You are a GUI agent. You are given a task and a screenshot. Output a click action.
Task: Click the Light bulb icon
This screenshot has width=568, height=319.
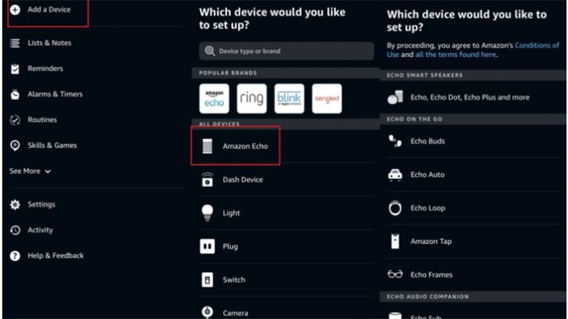click(x=207, y=213)
